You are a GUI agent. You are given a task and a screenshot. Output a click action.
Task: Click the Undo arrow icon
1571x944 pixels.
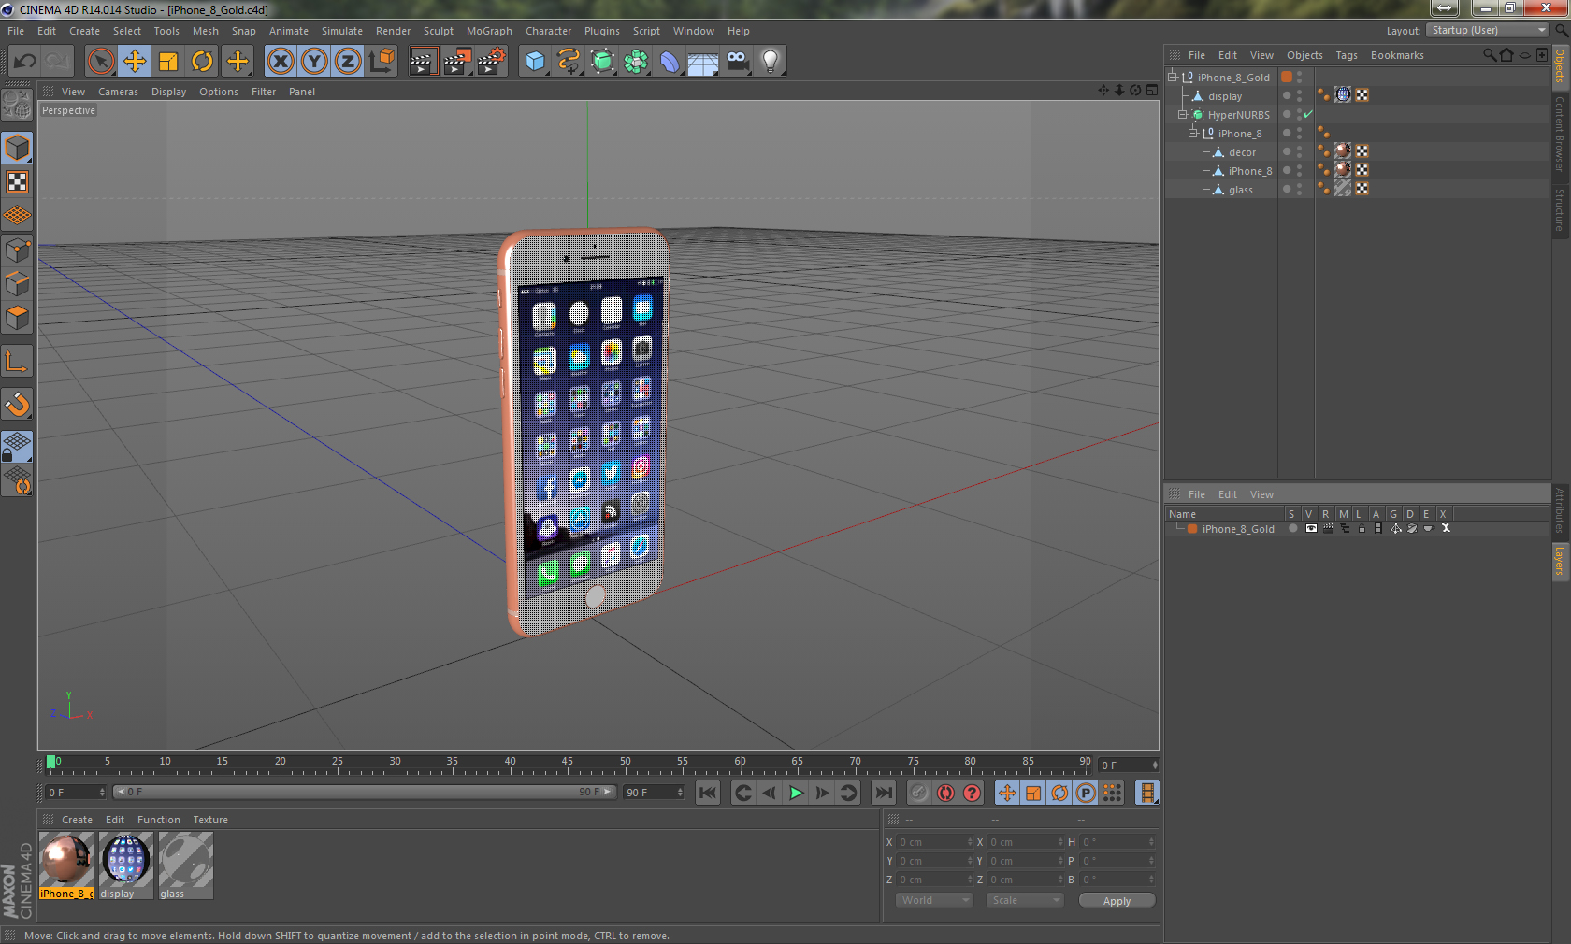pyautogui.click(x=25, y=62)
